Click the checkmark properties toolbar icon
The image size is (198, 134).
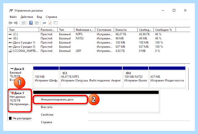point(50,23)
